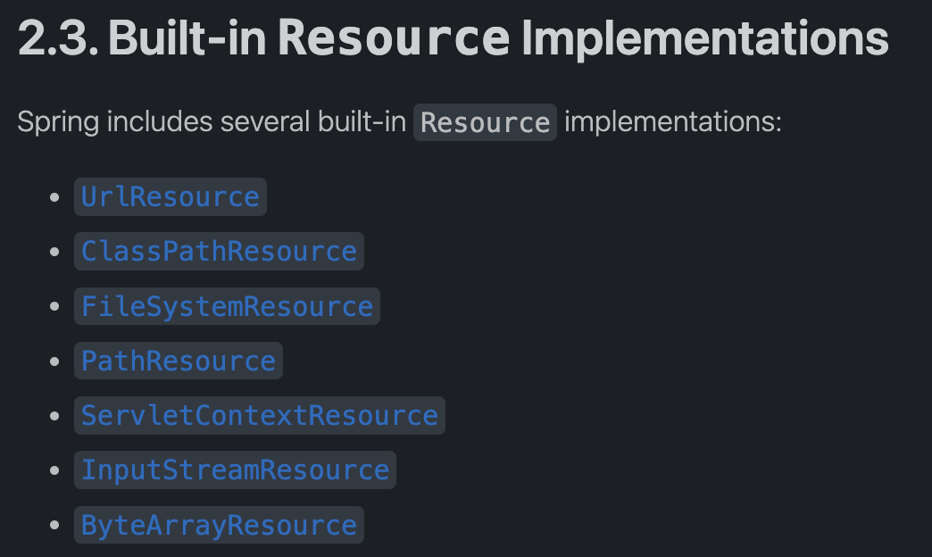This screenshot has height=557, width=932.
Task: Click the text 'Spring includes several built-in'
Action: (x=212, y=122)
